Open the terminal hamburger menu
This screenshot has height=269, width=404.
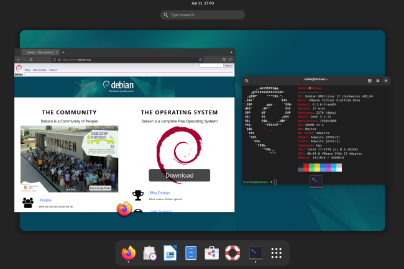point(379,80)
